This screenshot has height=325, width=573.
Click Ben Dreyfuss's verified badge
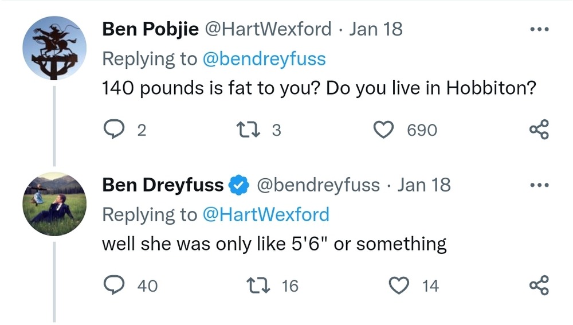tap(238, 185)
